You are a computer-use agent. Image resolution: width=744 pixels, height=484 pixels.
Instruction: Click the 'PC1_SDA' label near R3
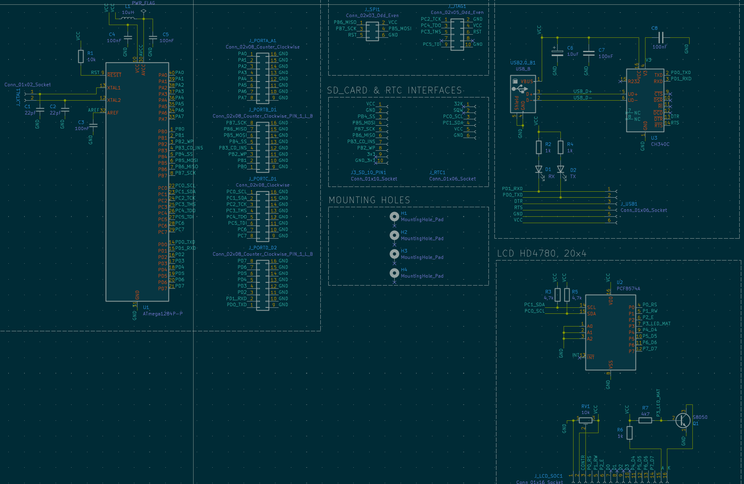(x=534, y=305)
